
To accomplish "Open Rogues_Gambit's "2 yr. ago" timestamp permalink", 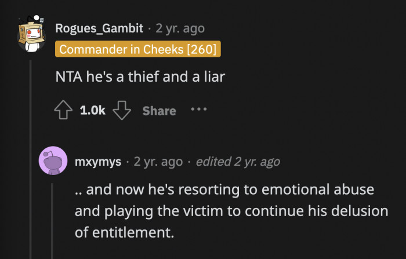I will (180, 28).
